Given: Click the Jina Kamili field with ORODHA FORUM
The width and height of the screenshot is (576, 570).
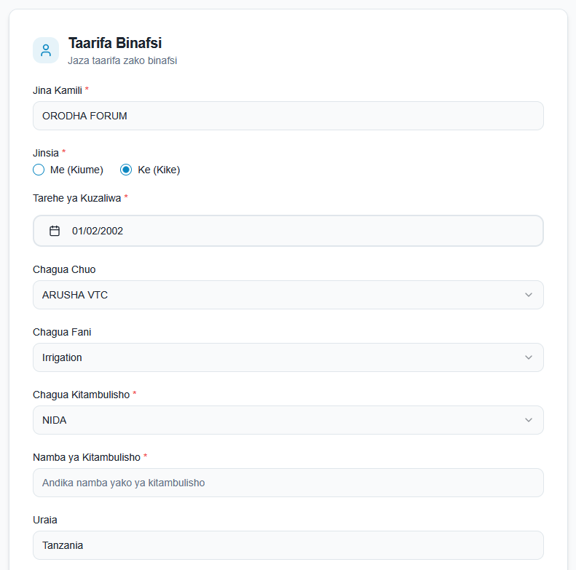Looking at the screenshot, I should pos(288,116).
